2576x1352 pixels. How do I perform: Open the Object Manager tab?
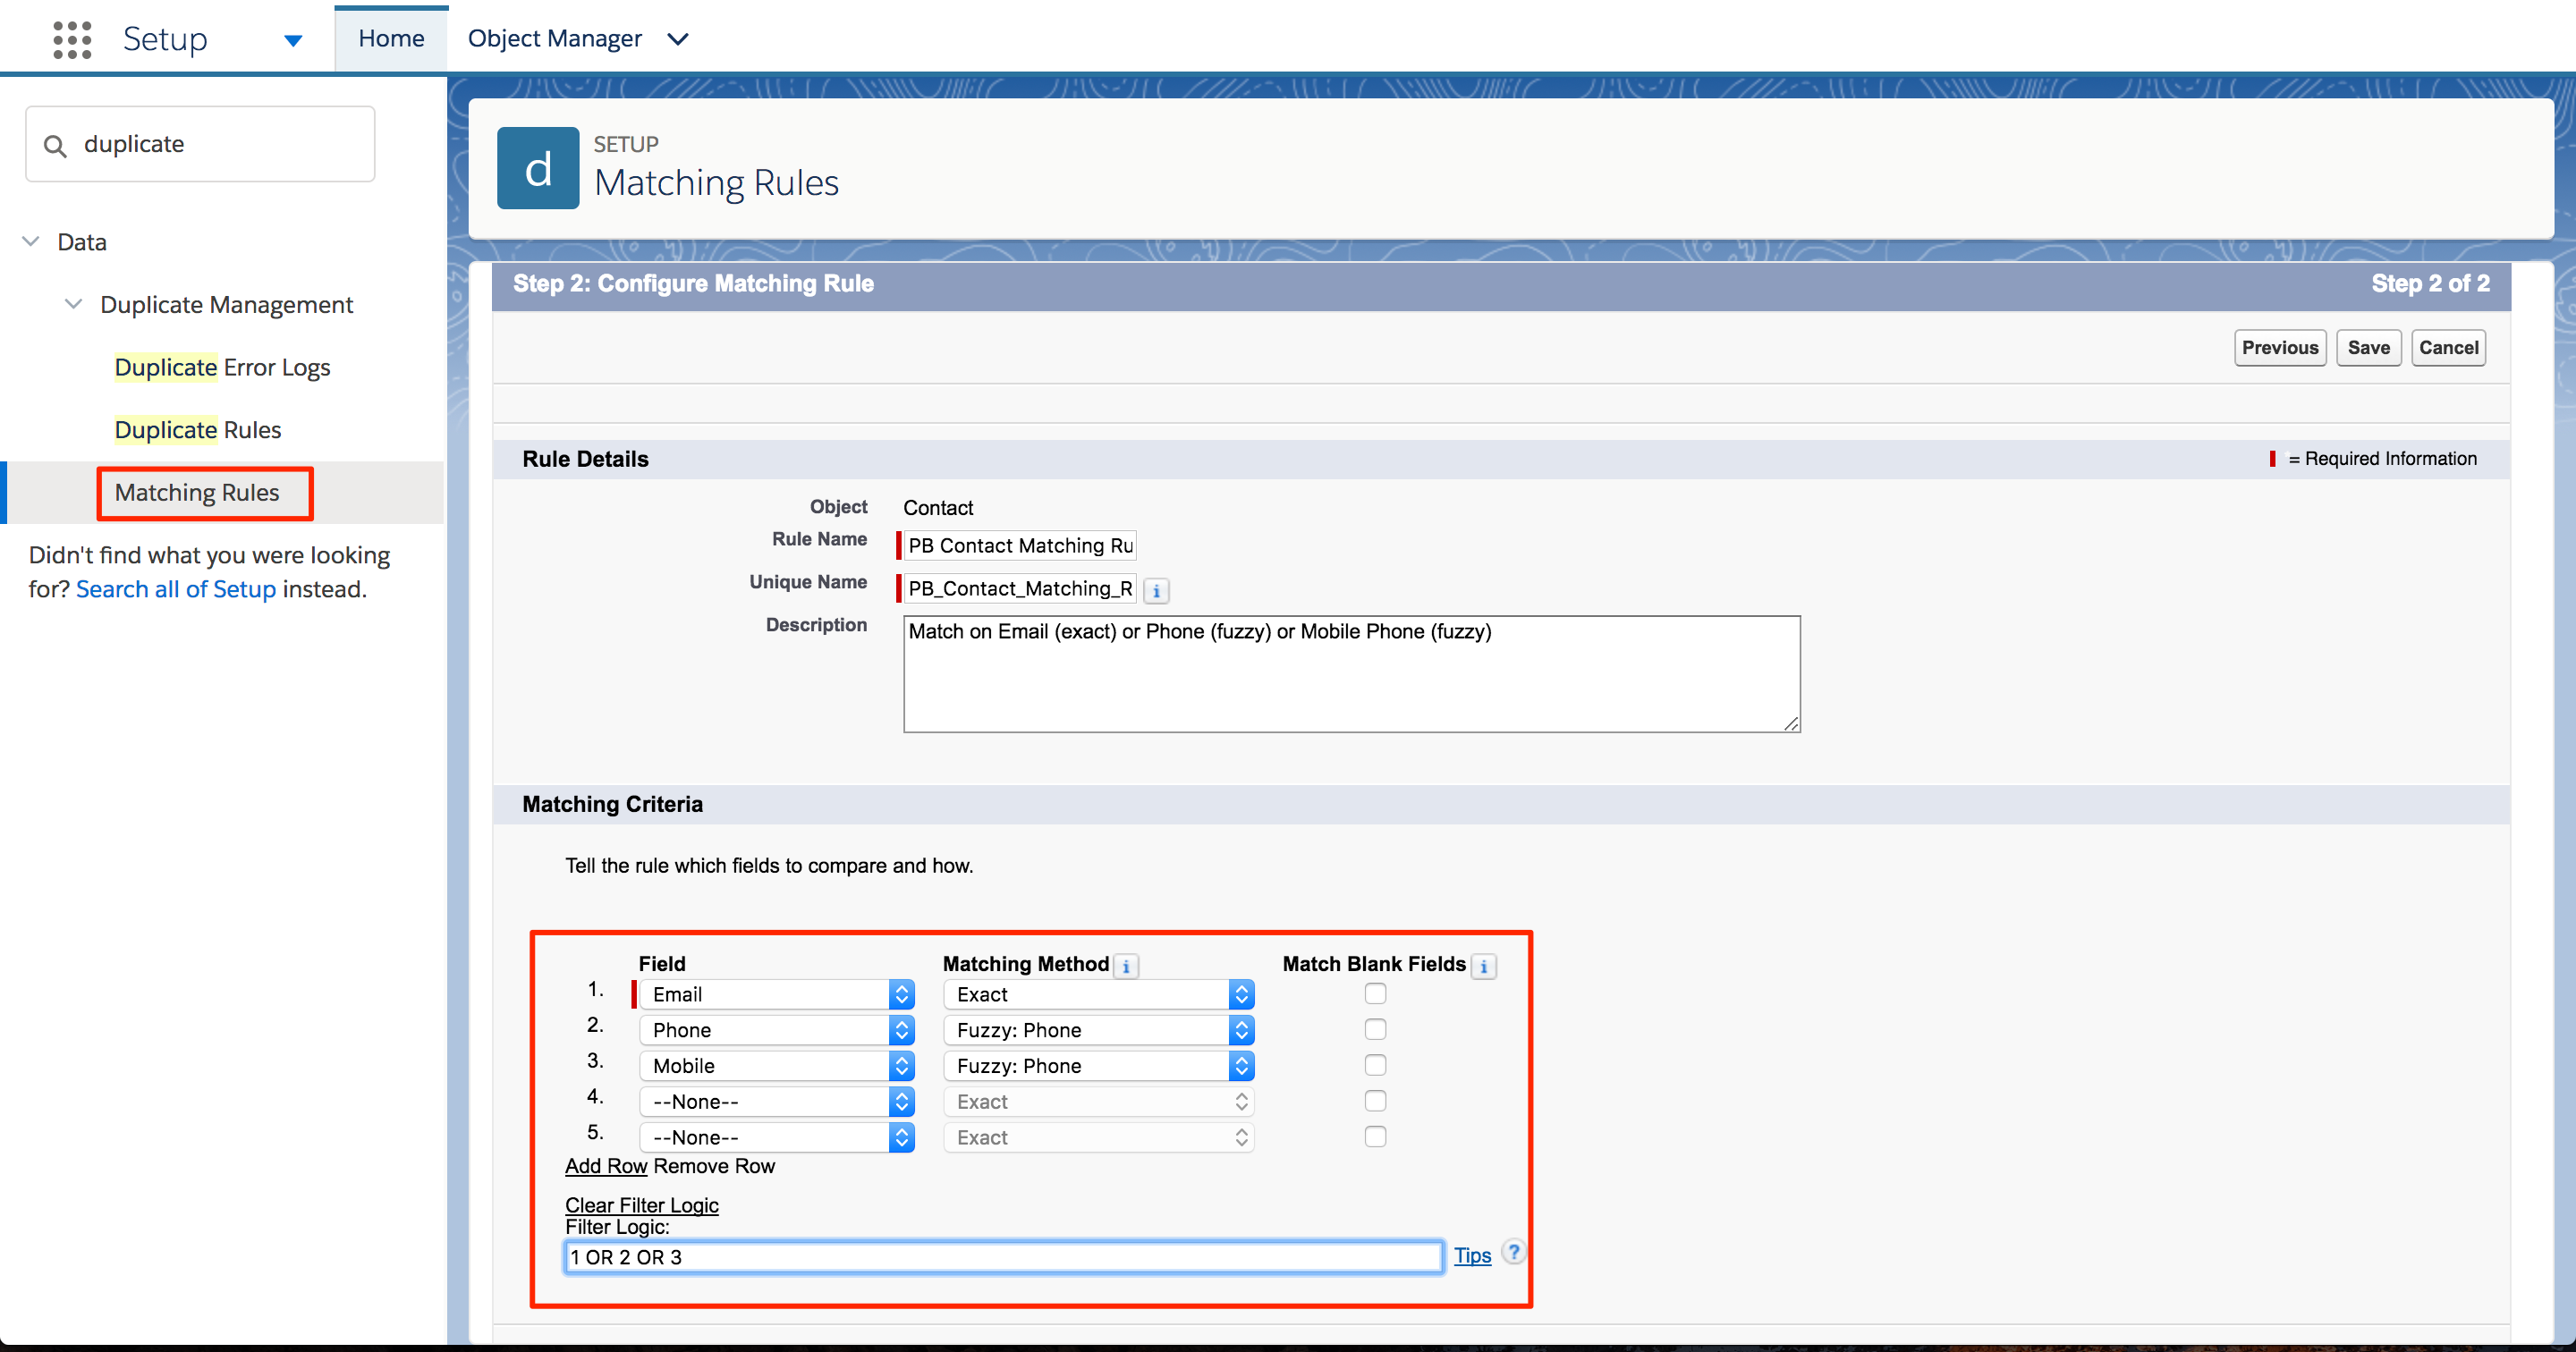tap(554, 39)
